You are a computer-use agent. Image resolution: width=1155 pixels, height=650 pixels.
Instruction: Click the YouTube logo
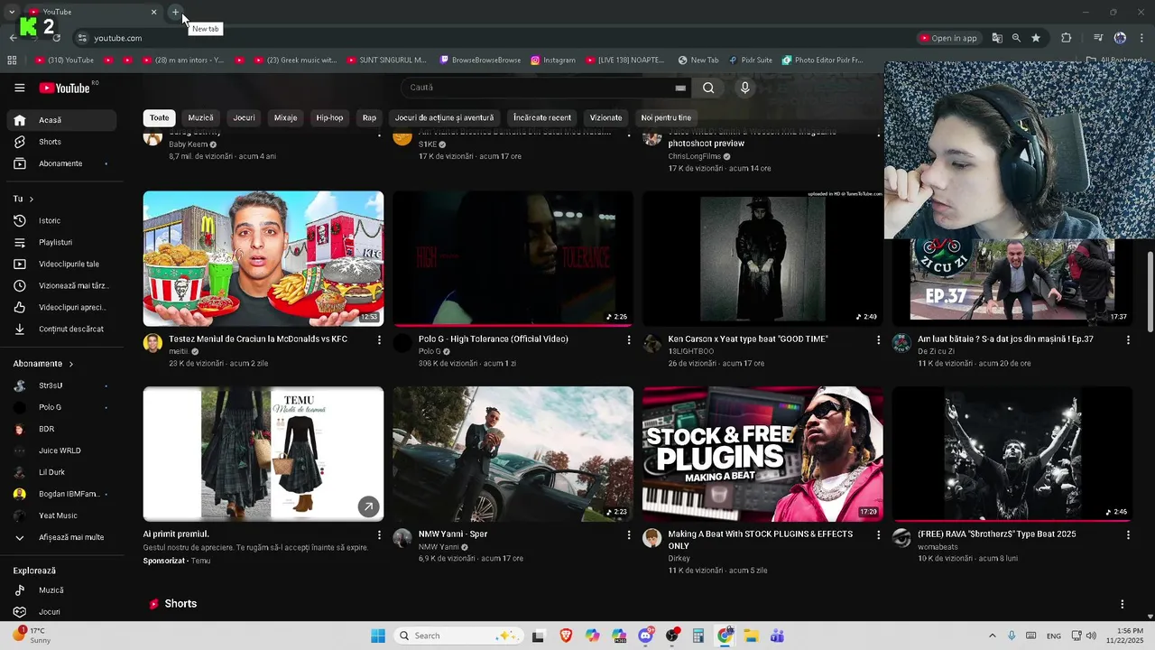point(65,88)
